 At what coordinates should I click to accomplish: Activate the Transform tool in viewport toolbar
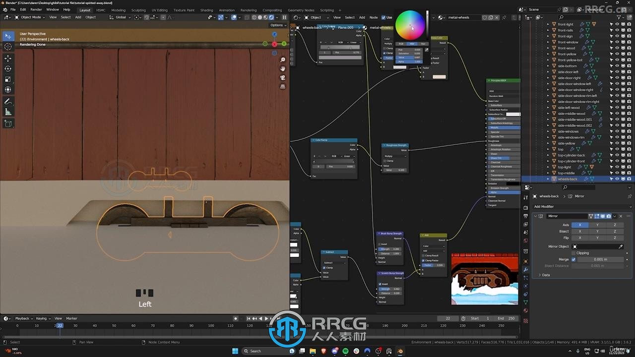coord(8,90)
